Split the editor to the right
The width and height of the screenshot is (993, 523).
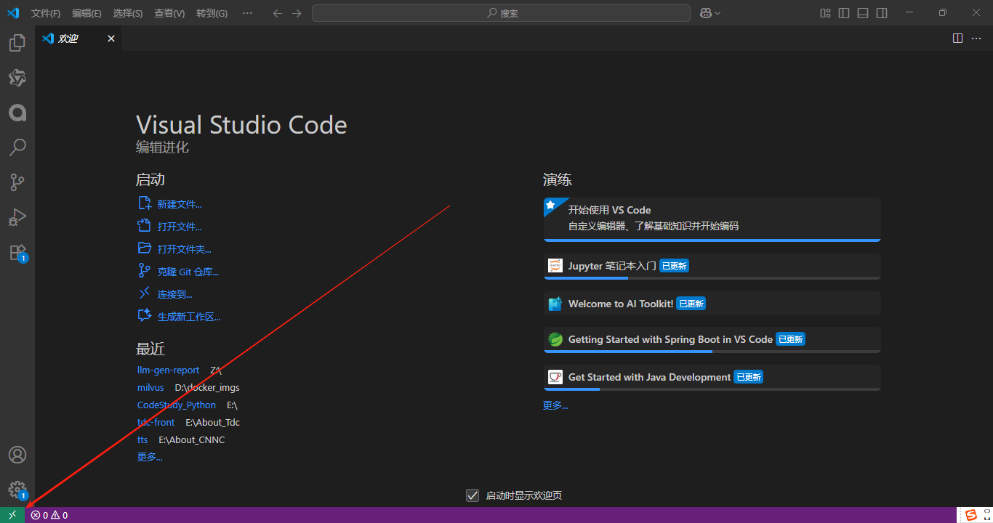(958, 38)
